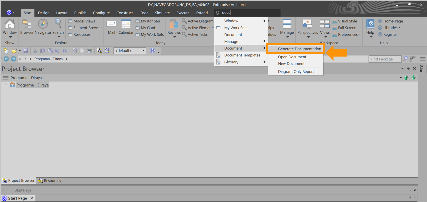
Task: Select Generate Documentation in submenu
Action: click(296, 49)
